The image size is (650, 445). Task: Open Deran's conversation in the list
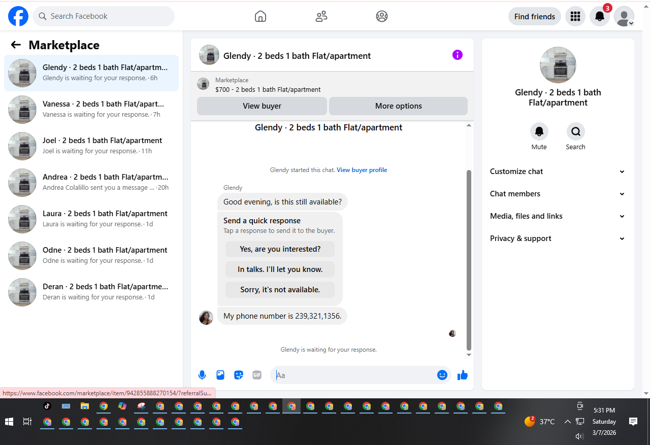[x=91, y=292]
